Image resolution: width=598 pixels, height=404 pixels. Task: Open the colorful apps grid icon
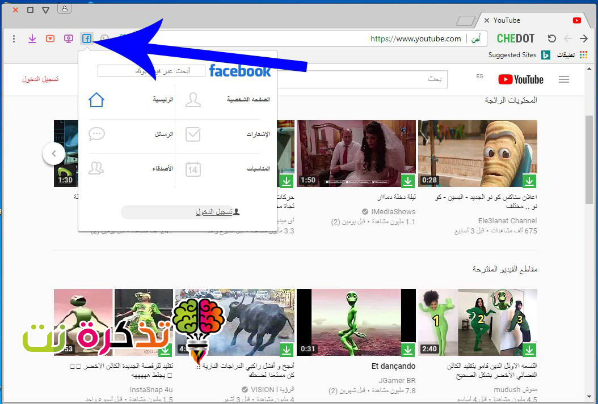point(583,55)
